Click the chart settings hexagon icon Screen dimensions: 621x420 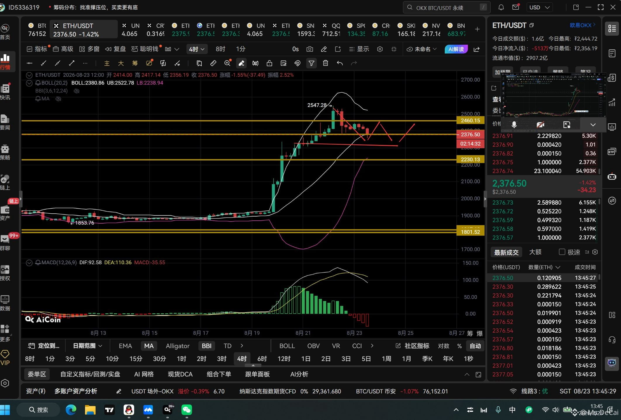(x=380, y=49)
